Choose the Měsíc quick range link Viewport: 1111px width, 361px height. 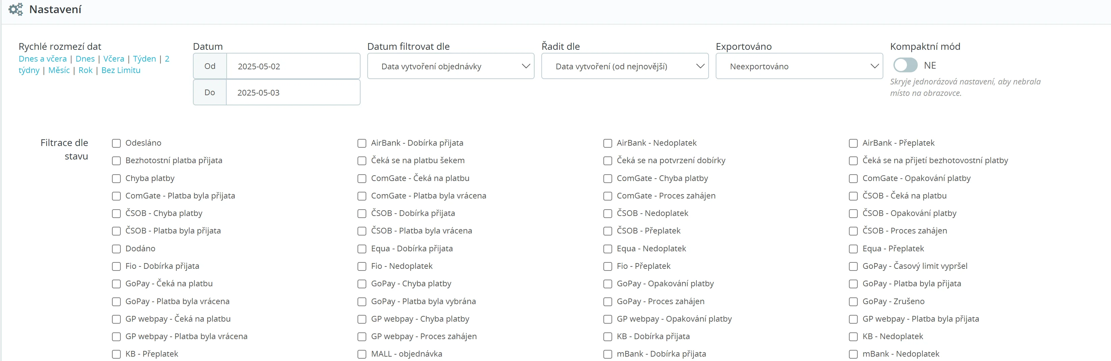(x=59, y=71)
